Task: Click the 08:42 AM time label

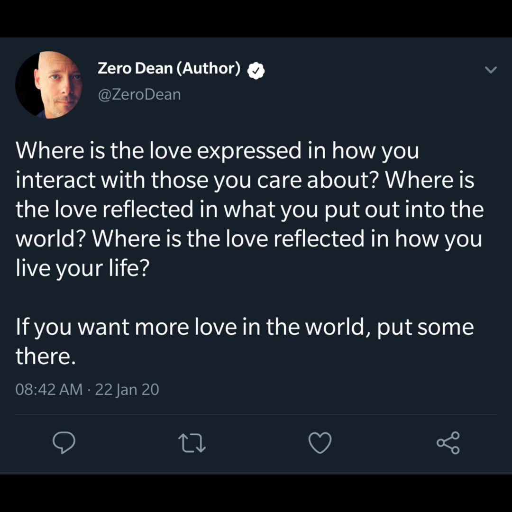Action: point(49,389)
